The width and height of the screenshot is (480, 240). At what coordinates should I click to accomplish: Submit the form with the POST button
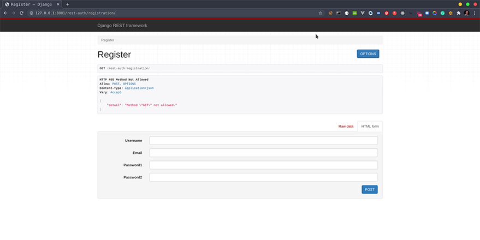370,190
